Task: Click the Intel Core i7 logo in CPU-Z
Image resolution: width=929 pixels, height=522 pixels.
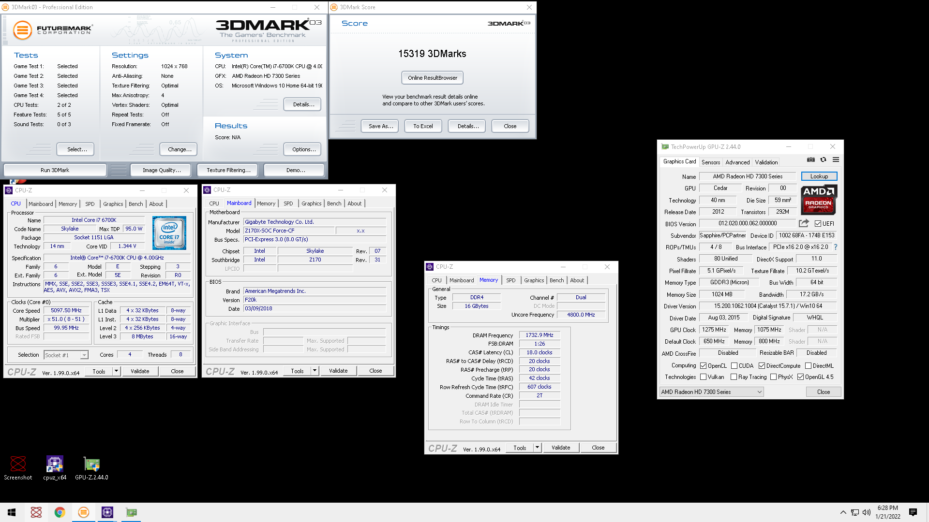Action: (x=169, y=233)
